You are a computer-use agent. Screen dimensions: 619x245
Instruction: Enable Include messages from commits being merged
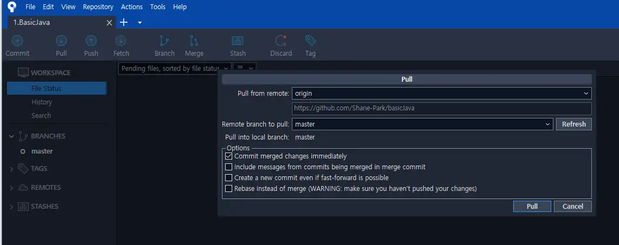coord(228,167)
